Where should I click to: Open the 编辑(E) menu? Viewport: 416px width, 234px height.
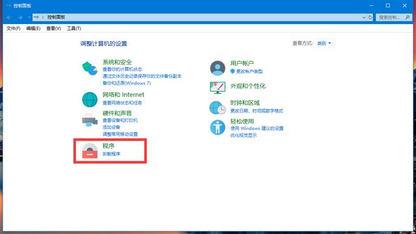coord(33,29)
